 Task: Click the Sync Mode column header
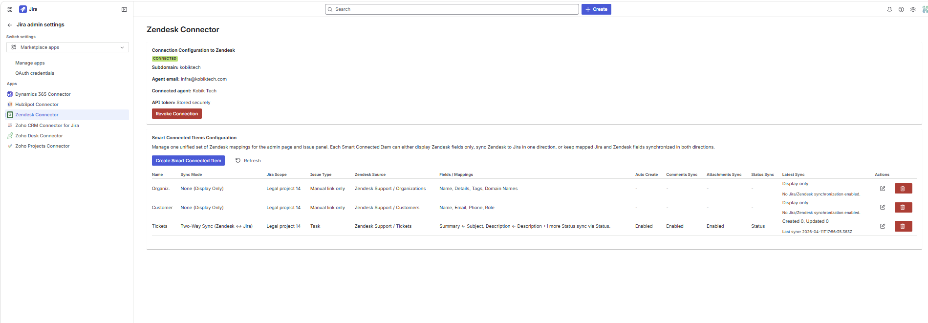(191, 174)
